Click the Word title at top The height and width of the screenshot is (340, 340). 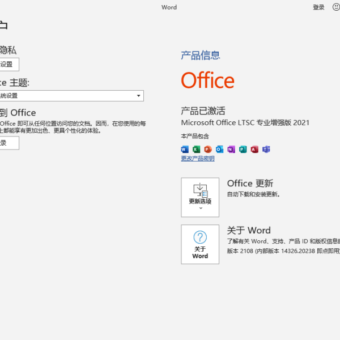point(169,7)
